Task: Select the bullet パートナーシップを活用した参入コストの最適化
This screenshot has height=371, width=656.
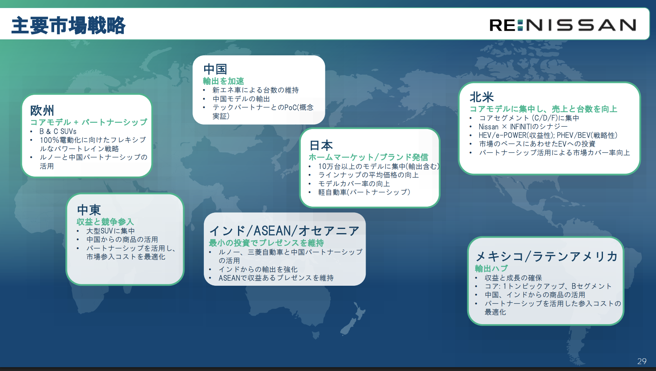Action: (x=553, y=308)
